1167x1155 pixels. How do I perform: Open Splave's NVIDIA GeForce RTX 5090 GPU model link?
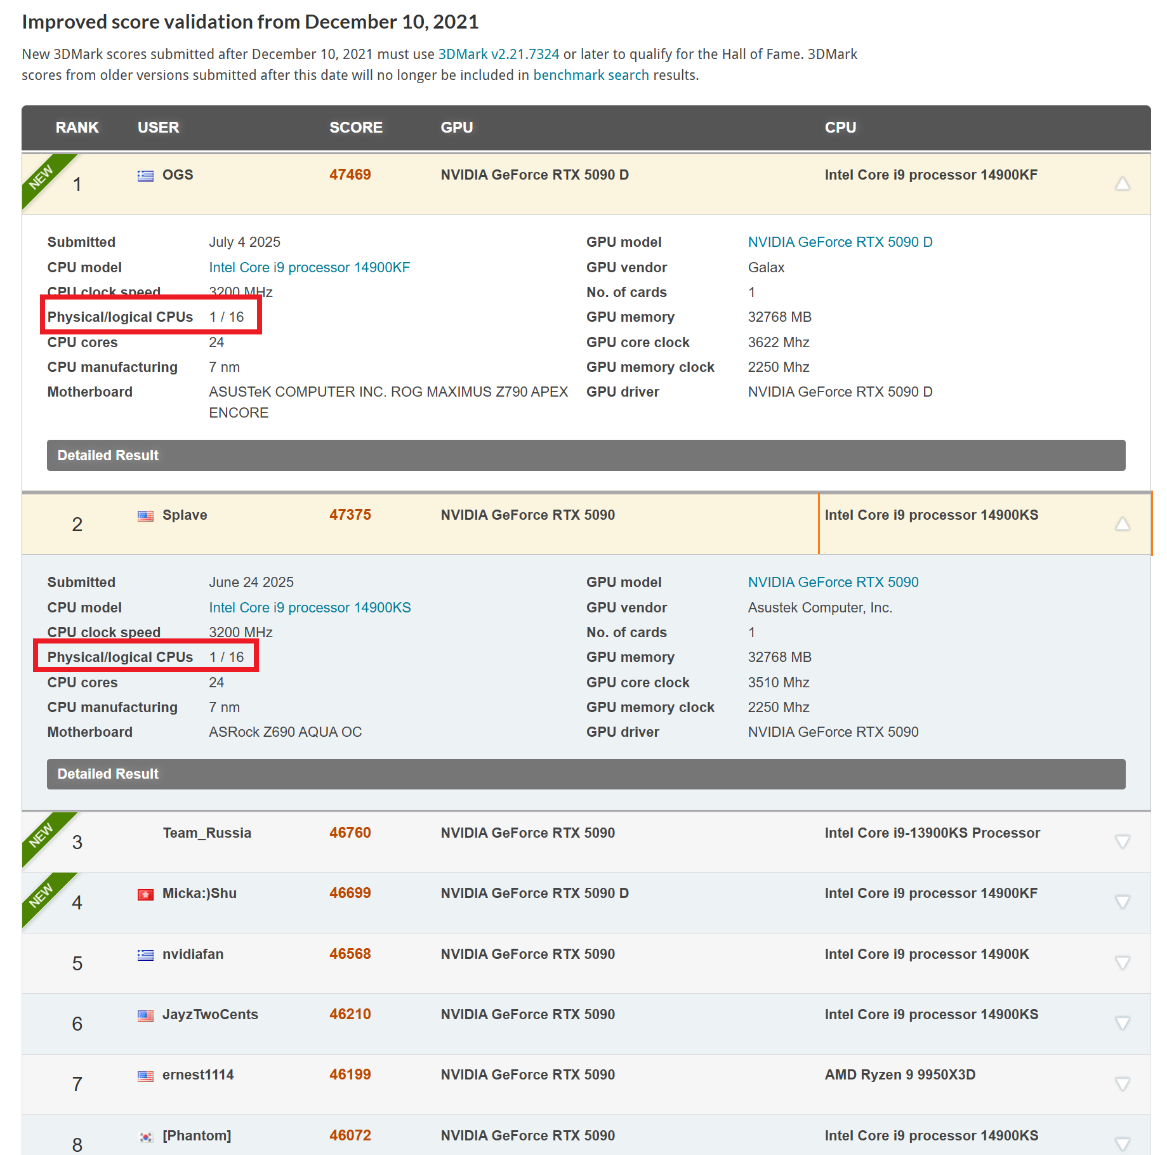coord(833,583)
